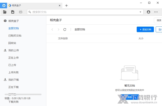Click the blue 添加文档 button
Image resolution: width=162 pixels, height=106 pixels.
tap(145, 29)
